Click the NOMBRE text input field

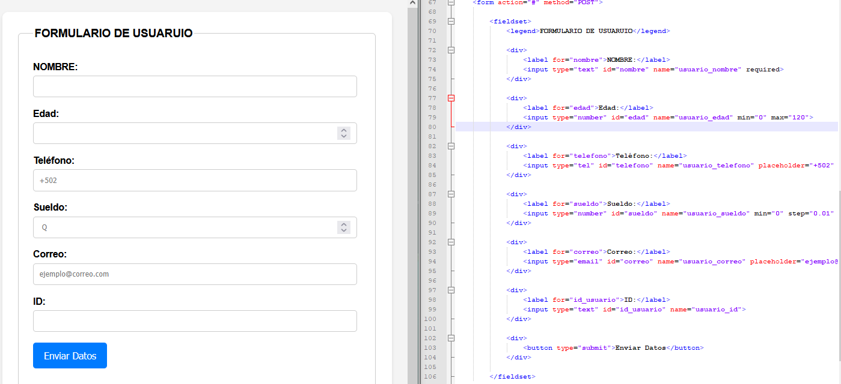click(195, 86)
